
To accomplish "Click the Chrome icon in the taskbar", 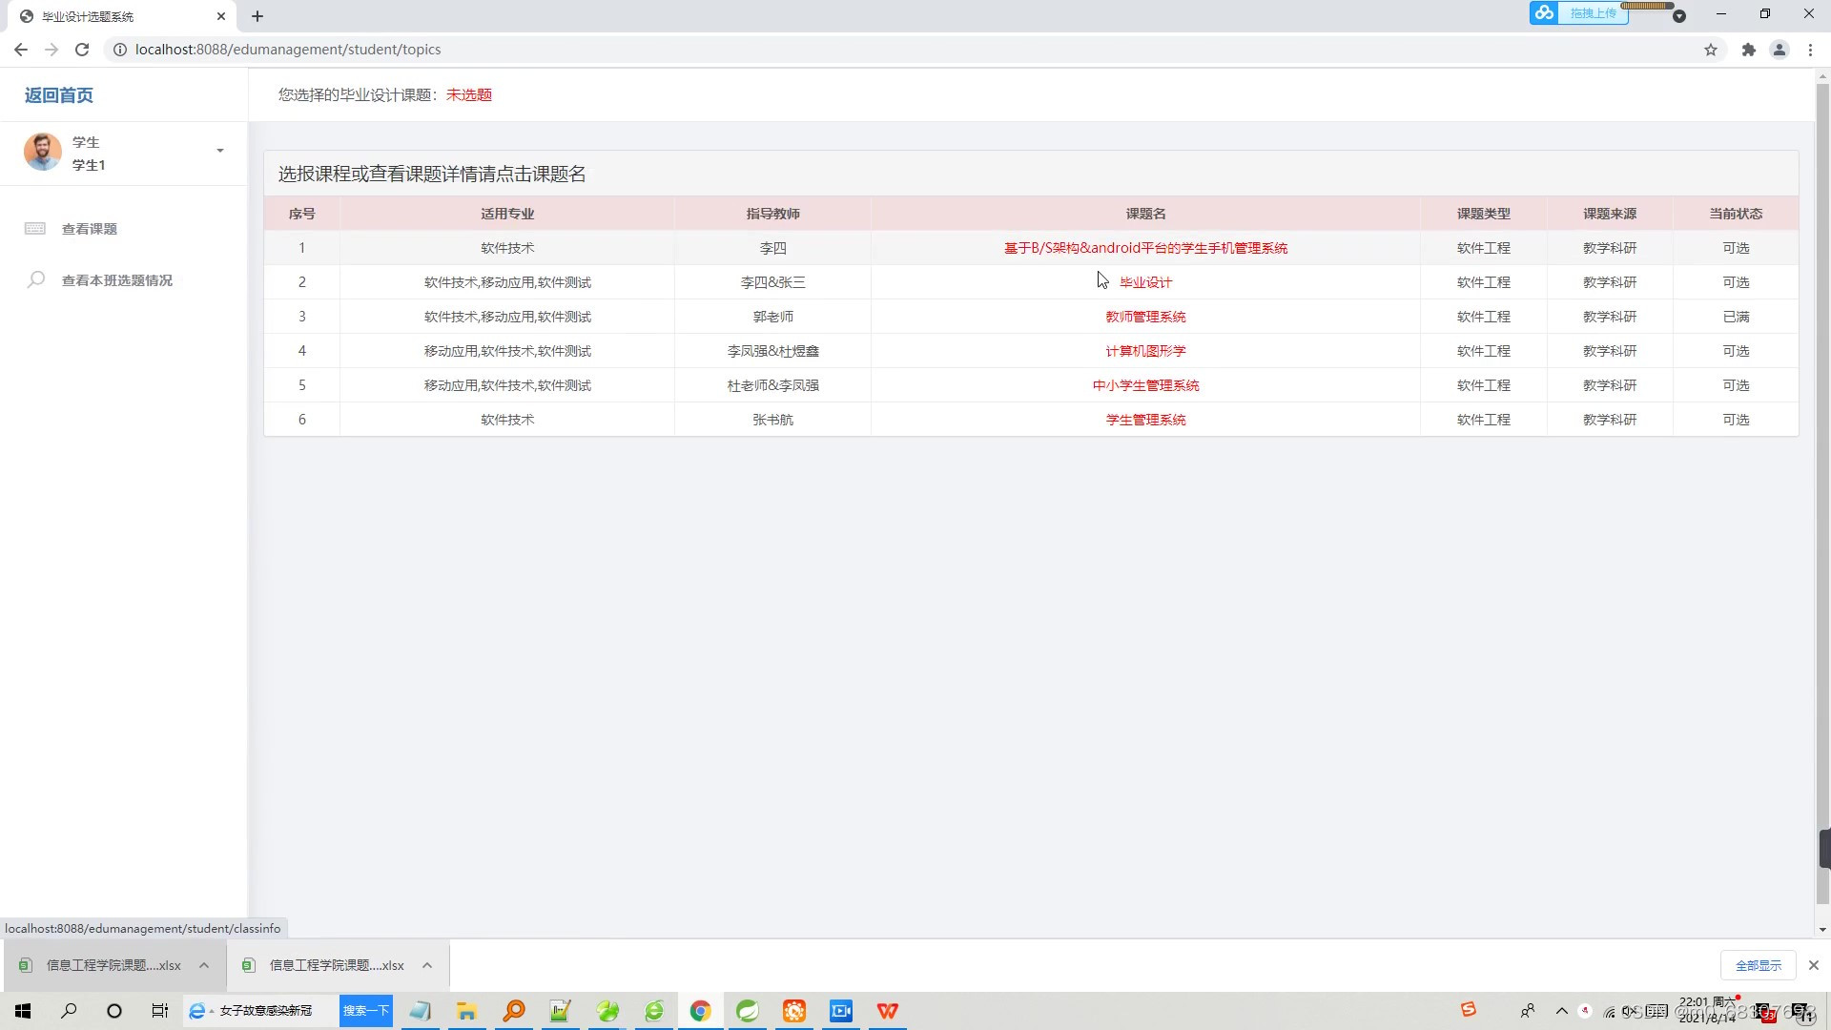I will 701,1011.
